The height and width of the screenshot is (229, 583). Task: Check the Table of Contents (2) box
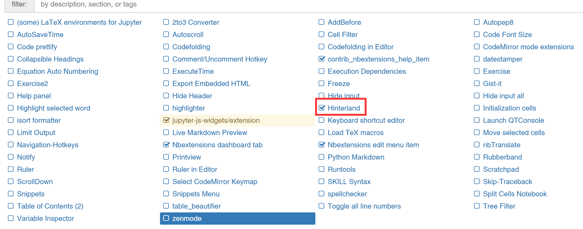coord(11,206)
